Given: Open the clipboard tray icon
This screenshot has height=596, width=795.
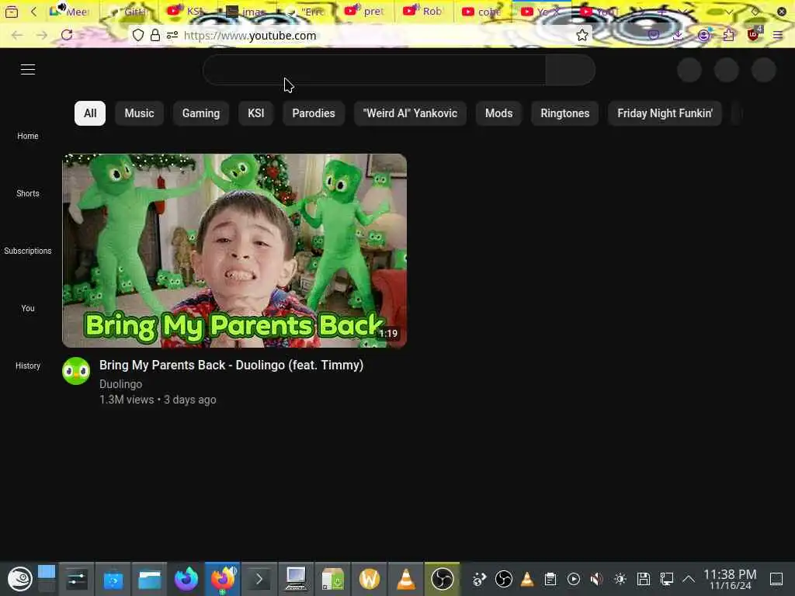Looking at the screenshot, I should tap(550, 579).
